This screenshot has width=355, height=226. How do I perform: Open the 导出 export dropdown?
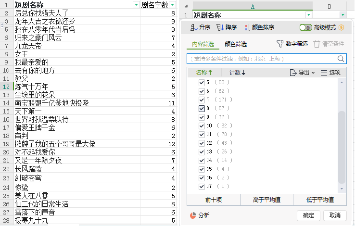coord(302,73)
